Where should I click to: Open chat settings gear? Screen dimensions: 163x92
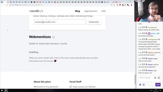(140, 85)
